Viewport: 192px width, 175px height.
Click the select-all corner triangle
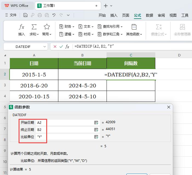(5, 55)
